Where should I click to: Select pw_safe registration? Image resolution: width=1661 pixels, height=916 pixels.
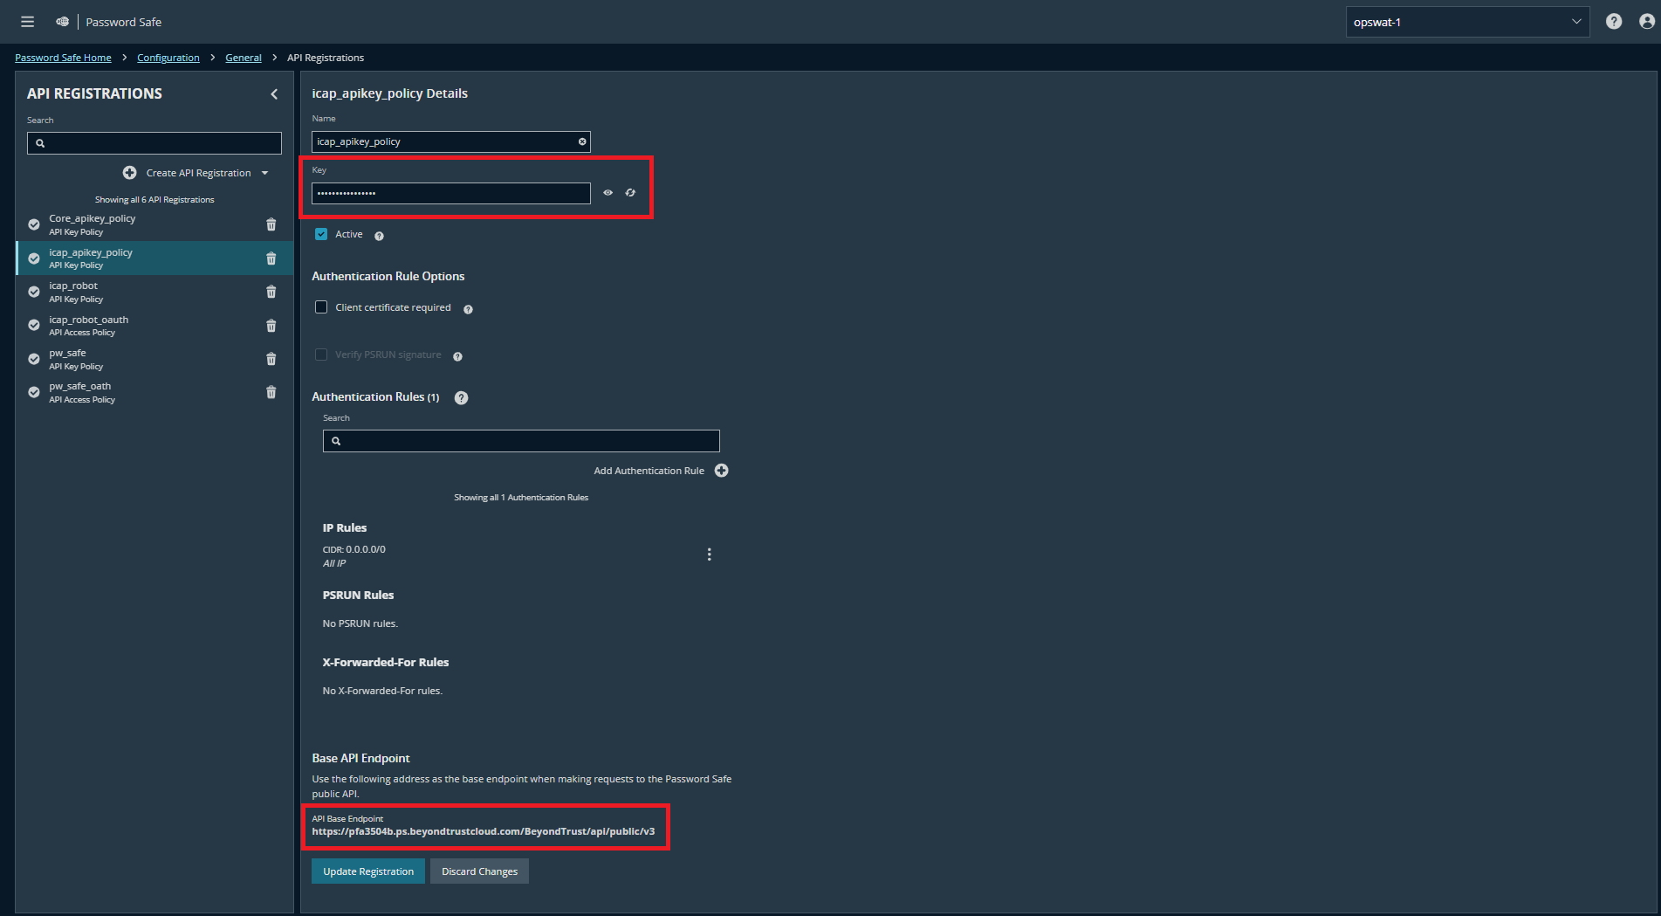[154, 359]
